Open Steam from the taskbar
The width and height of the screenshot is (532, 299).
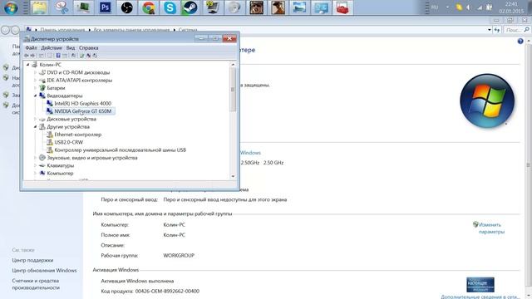[190, 7]
